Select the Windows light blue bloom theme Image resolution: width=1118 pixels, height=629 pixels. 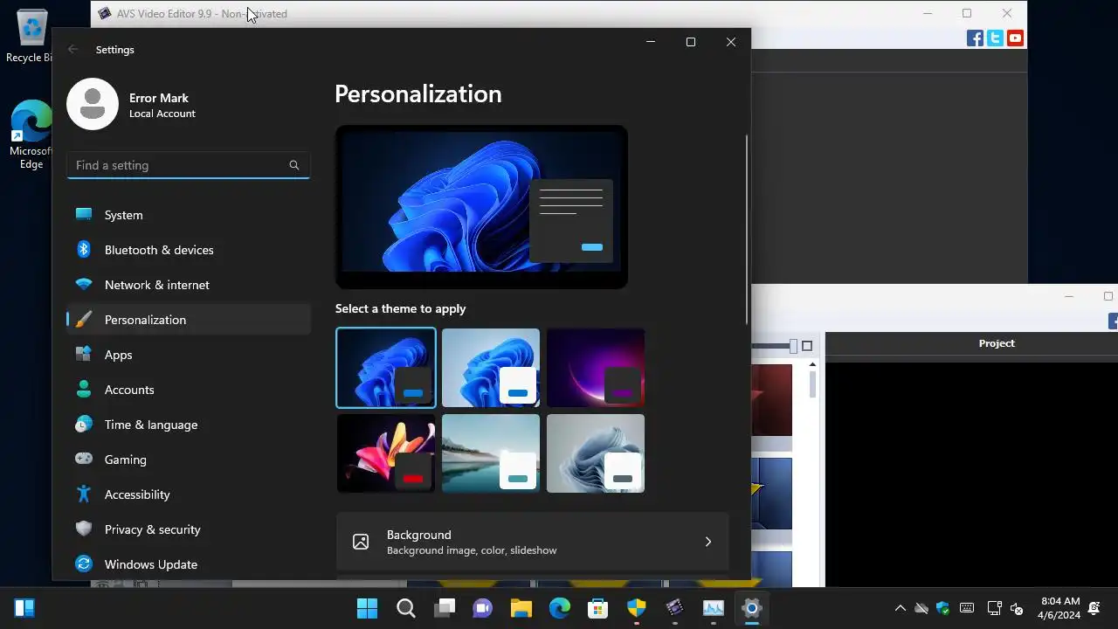pos(491,368)
